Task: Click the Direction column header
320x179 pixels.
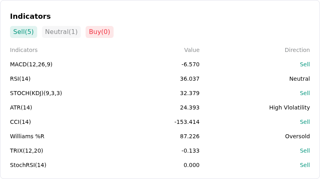Action: [x=297, y=50]
